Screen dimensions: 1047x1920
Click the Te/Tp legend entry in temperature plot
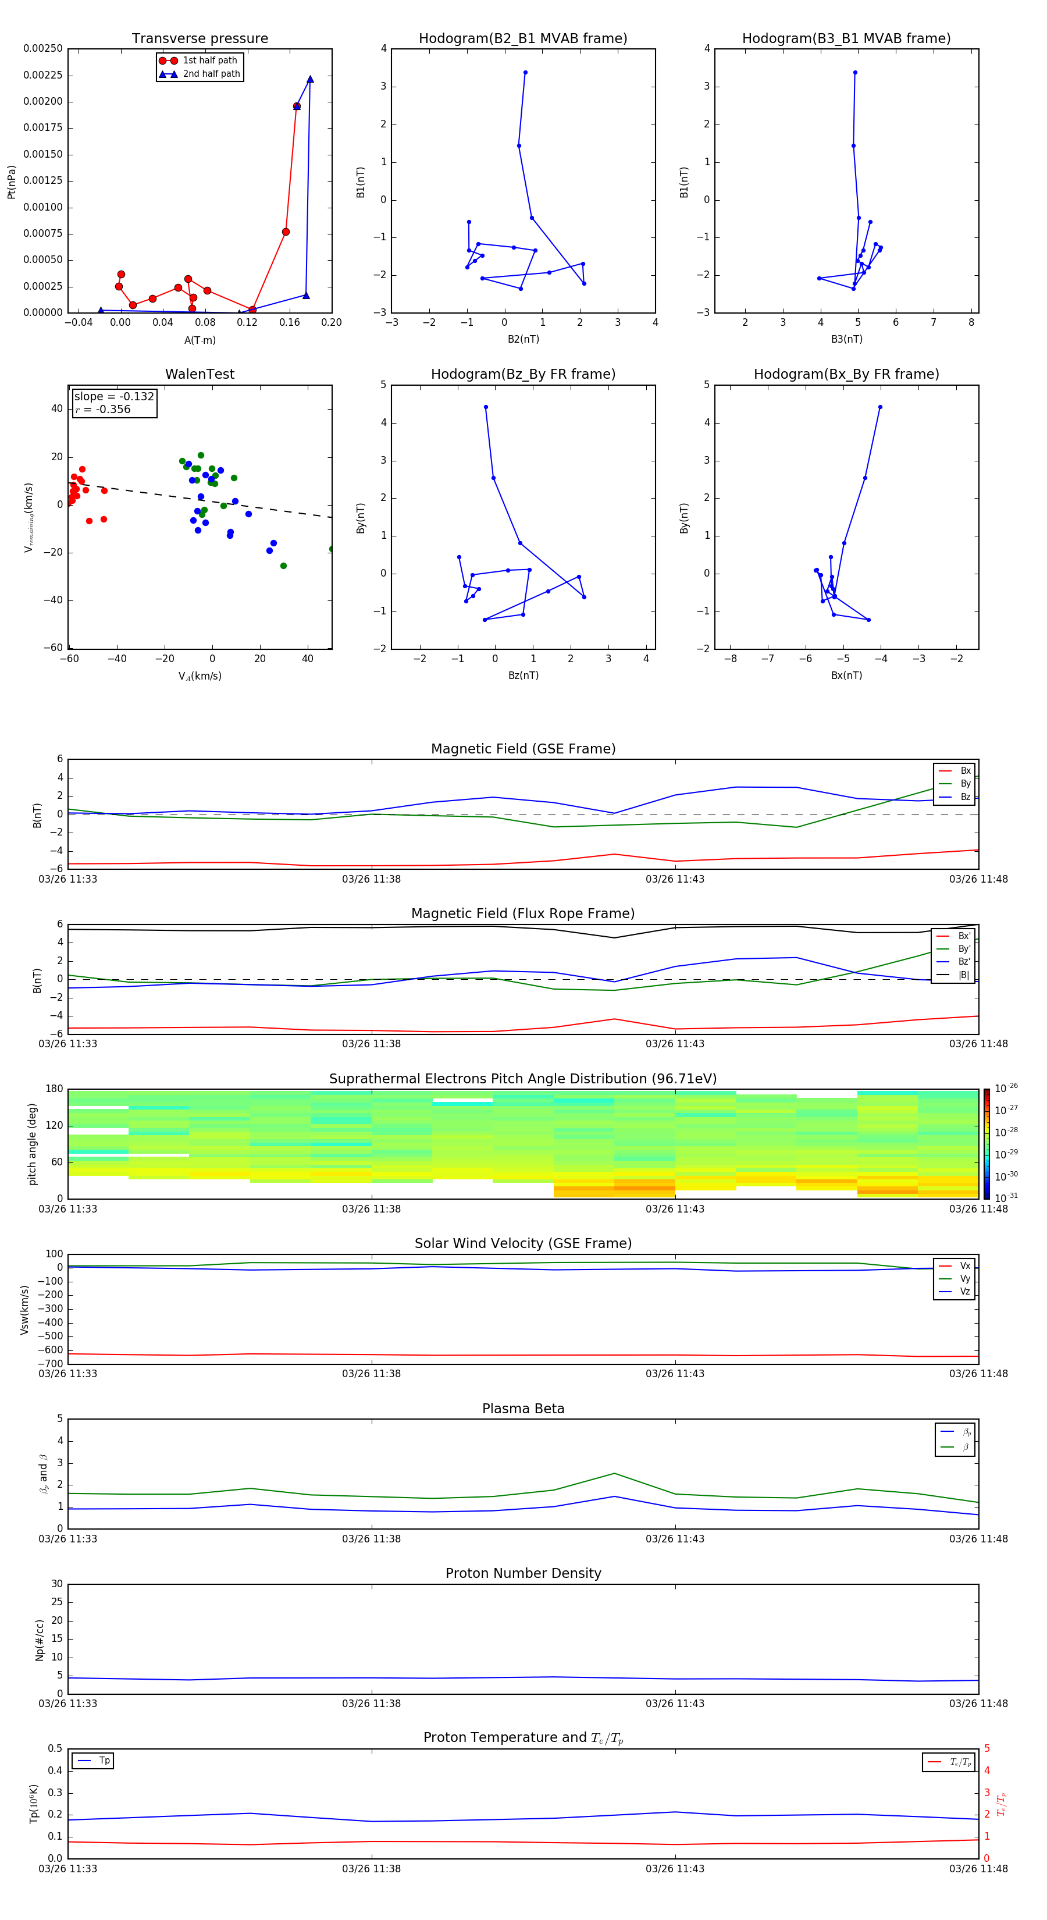pos(949,1762)
